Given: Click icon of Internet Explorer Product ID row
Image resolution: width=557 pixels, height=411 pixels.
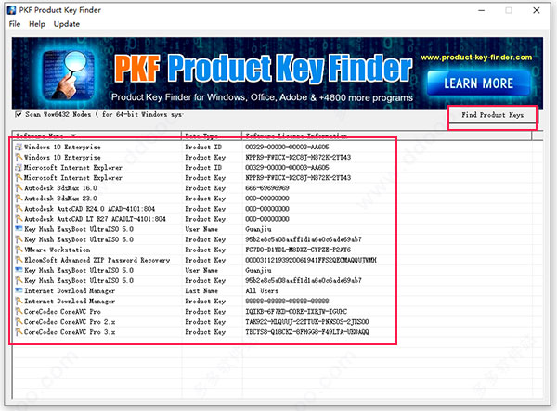Looking at the screenshot, I should (x=19, y=167).
